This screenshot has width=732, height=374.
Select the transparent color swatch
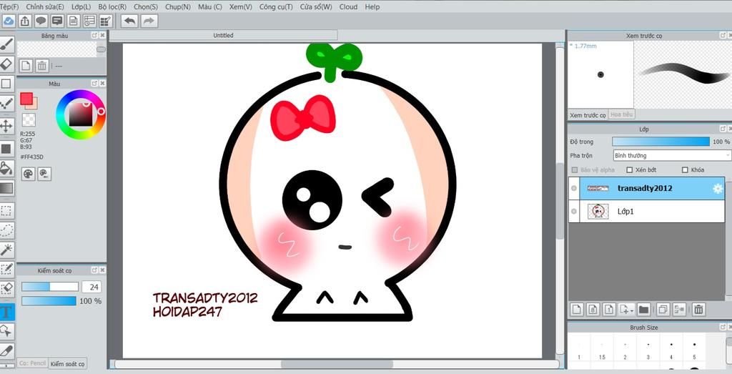pos(29,120)
